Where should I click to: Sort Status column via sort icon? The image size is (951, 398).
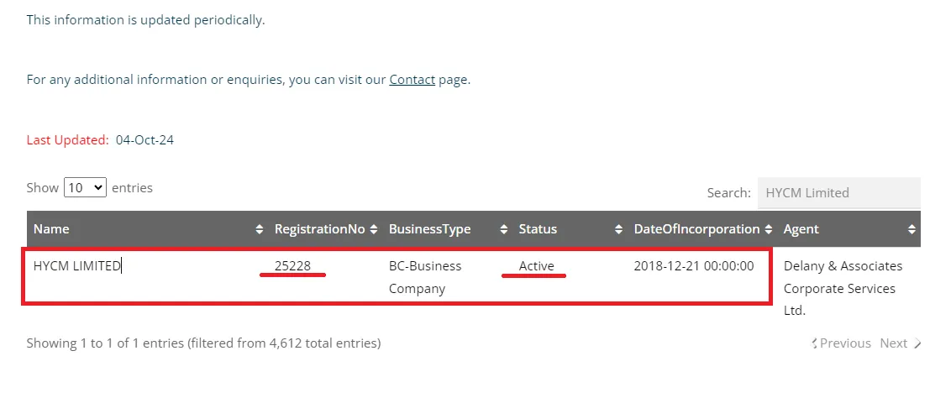(x=618, y=229)
